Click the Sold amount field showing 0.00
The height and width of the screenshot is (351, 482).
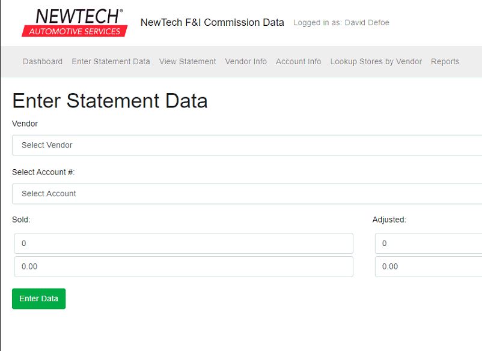(x=183, y=267)
